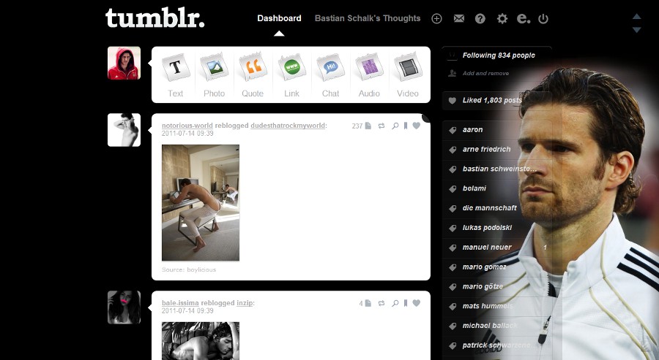659x360 pixels.
Task: Click magnifier icon on bale-issima post
Action: coord(395,303)
